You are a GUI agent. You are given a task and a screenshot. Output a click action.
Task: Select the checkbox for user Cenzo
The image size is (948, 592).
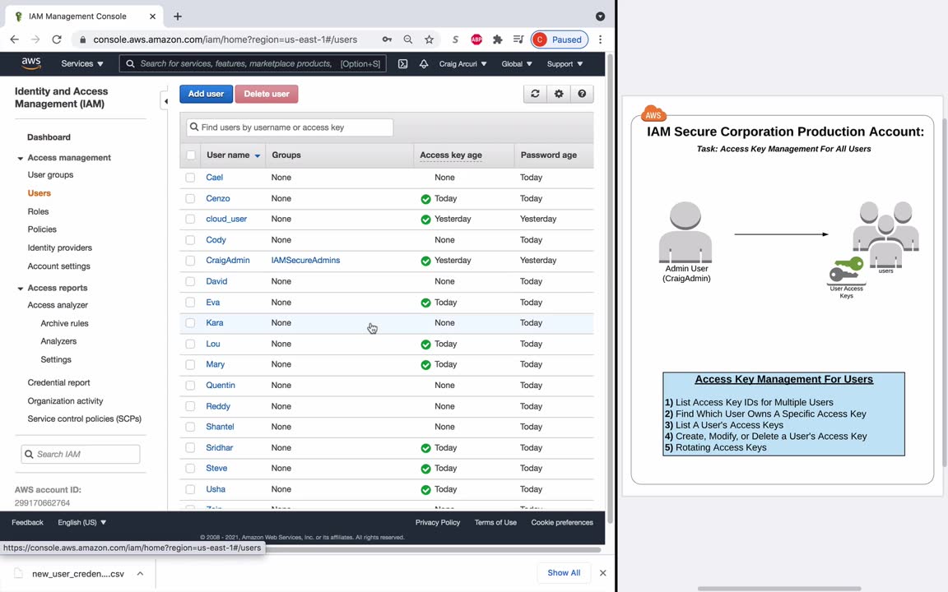(x=190, y=198)
